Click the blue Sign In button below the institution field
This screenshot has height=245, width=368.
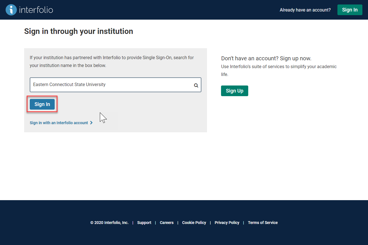click(x=42, y=104)
